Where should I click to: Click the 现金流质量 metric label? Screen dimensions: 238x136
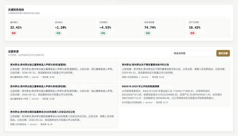[149, 22]
